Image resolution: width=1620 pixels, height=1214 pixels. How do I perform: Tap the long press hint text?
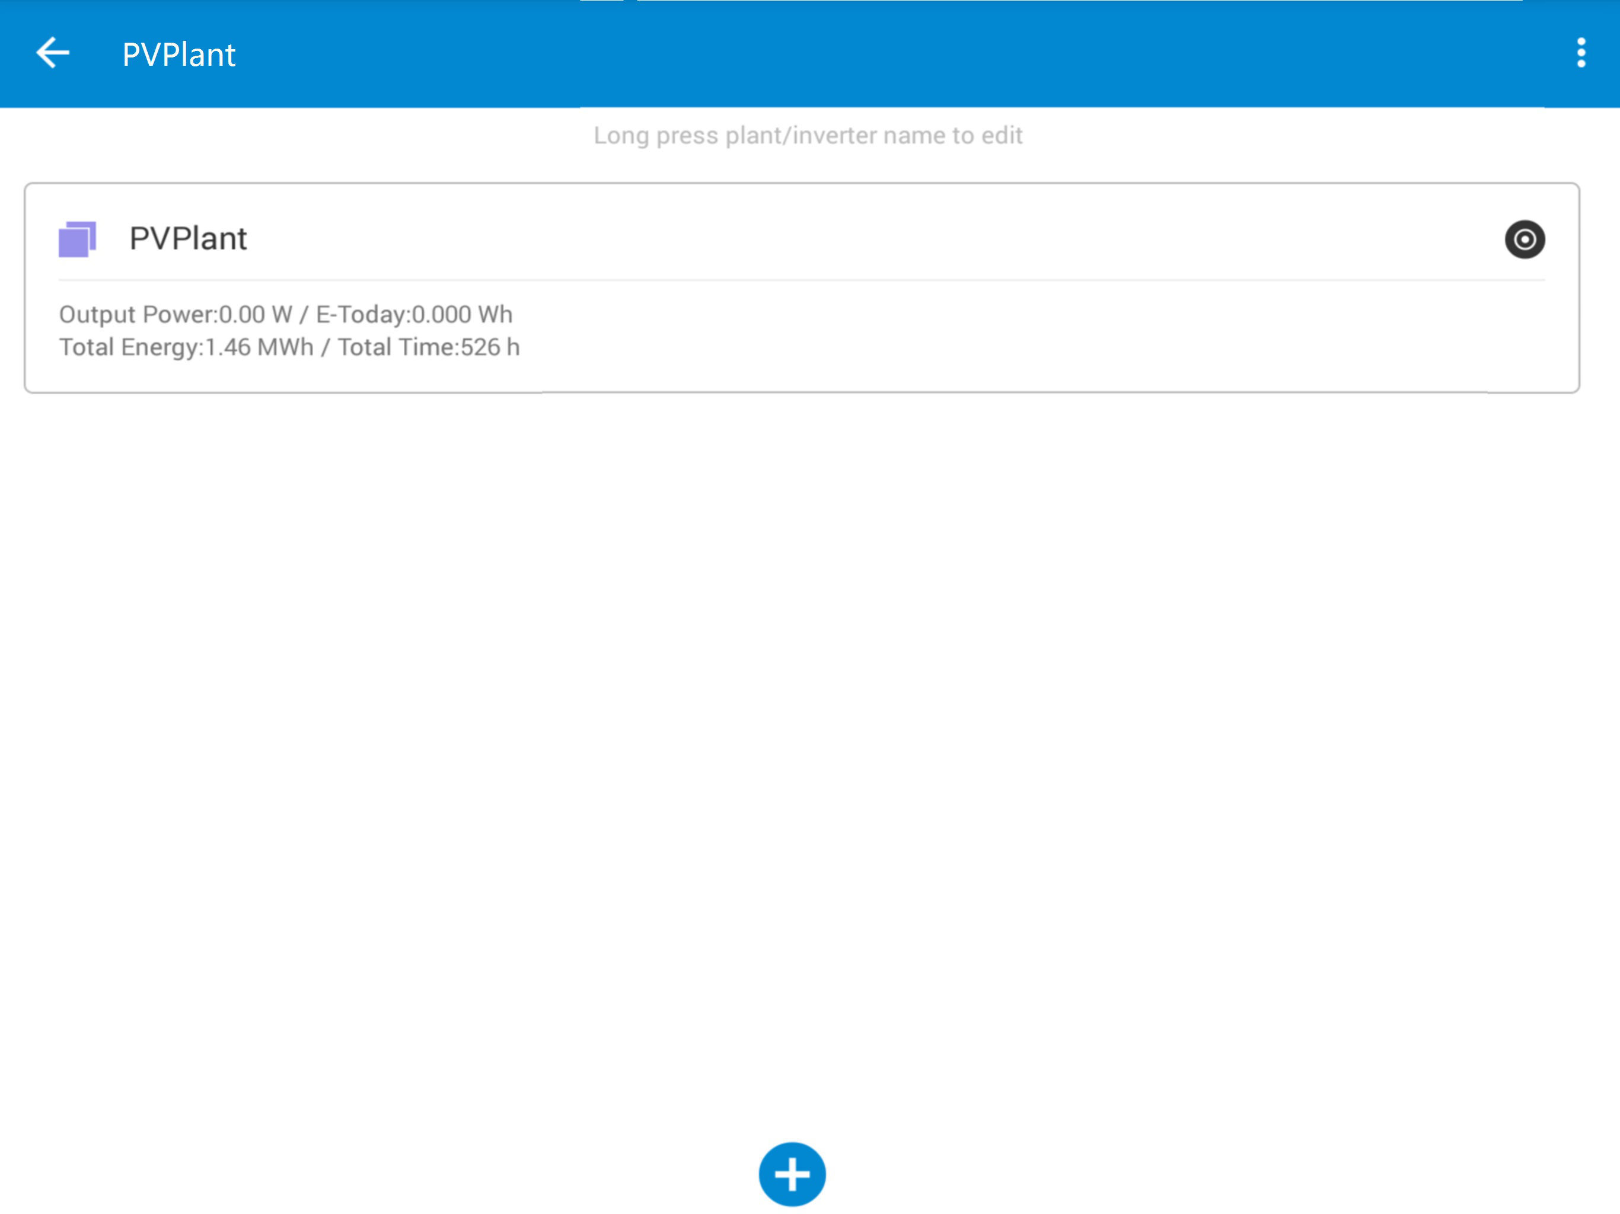coord(808,136)
